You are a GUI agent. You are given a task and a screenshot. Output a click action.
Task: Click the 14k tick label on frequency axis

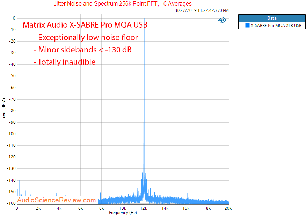pos(165,208)
